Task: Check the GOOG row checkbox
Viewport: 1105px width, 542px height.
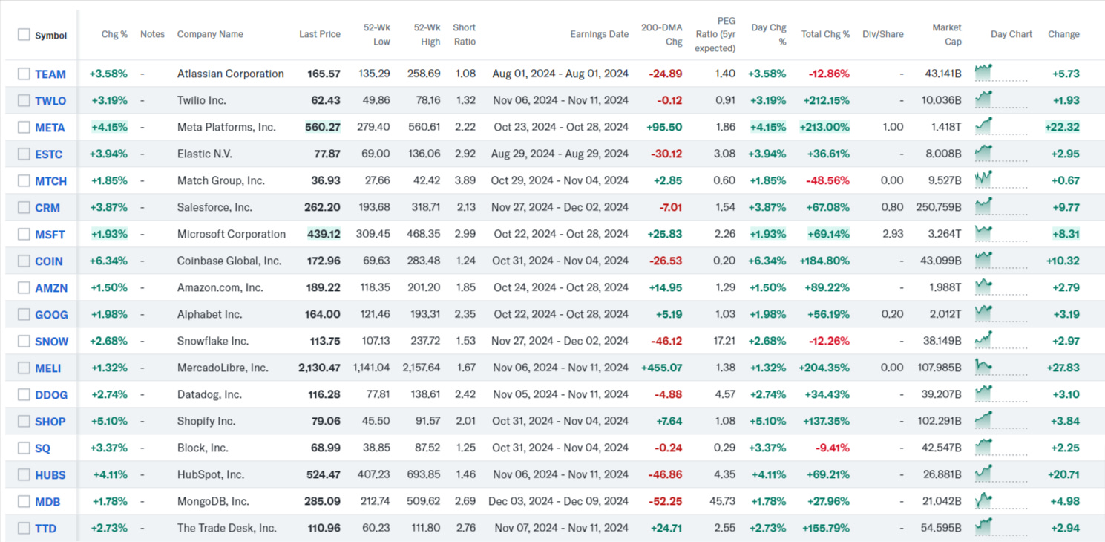Action: tap(24, 314)
